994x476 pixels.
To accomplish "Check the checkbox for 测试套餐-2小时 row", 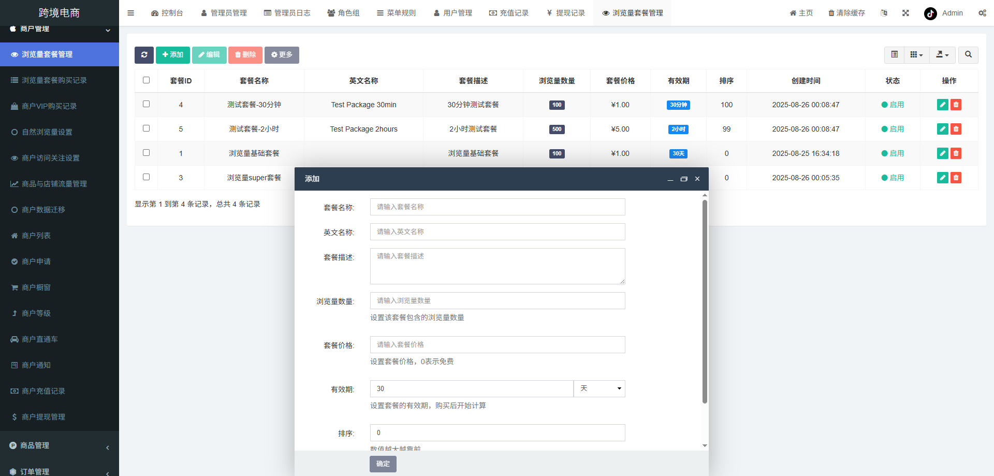I will pos(146,128).
